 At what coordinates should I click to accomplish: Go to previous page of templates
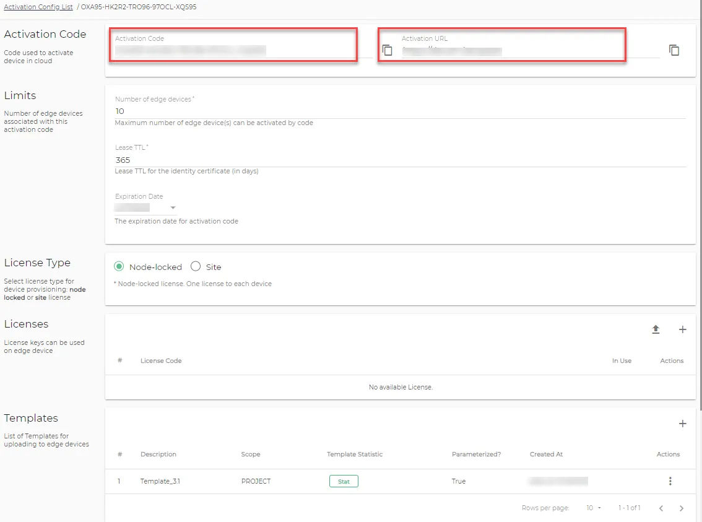click(x=661, y=508)
